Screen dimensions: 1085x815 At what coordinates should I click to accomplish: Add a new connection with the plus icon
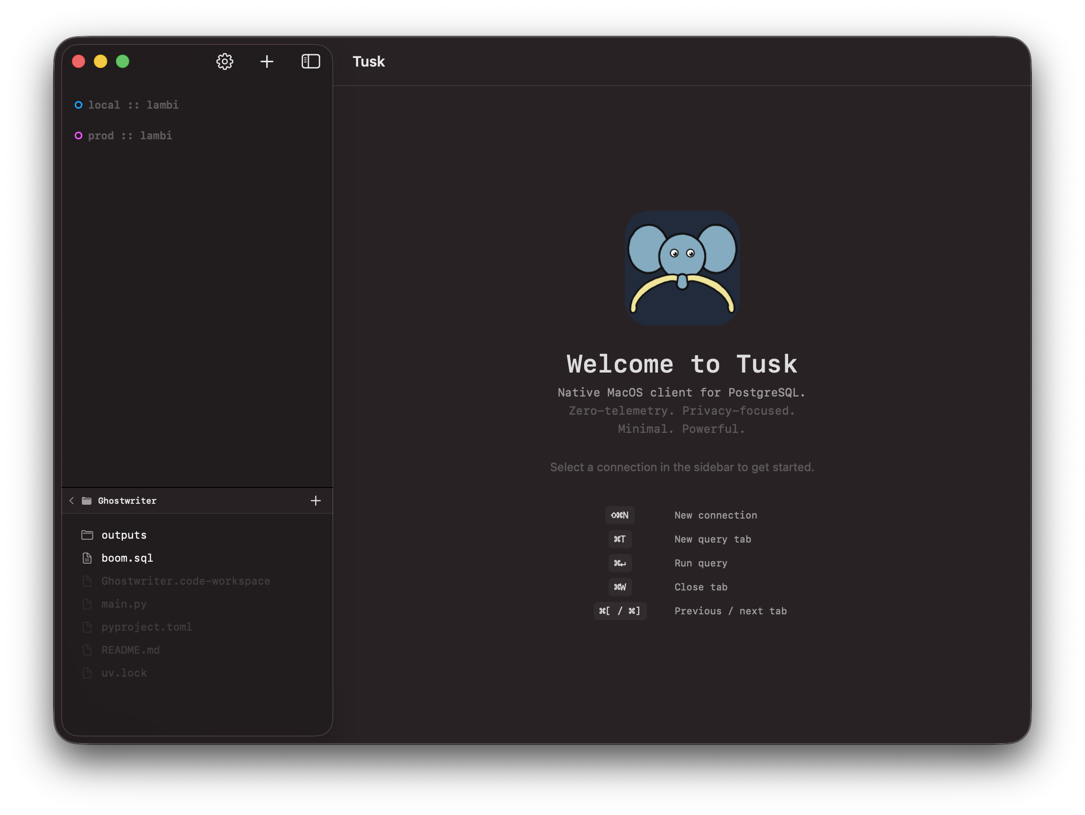click(x=267, y=61)
